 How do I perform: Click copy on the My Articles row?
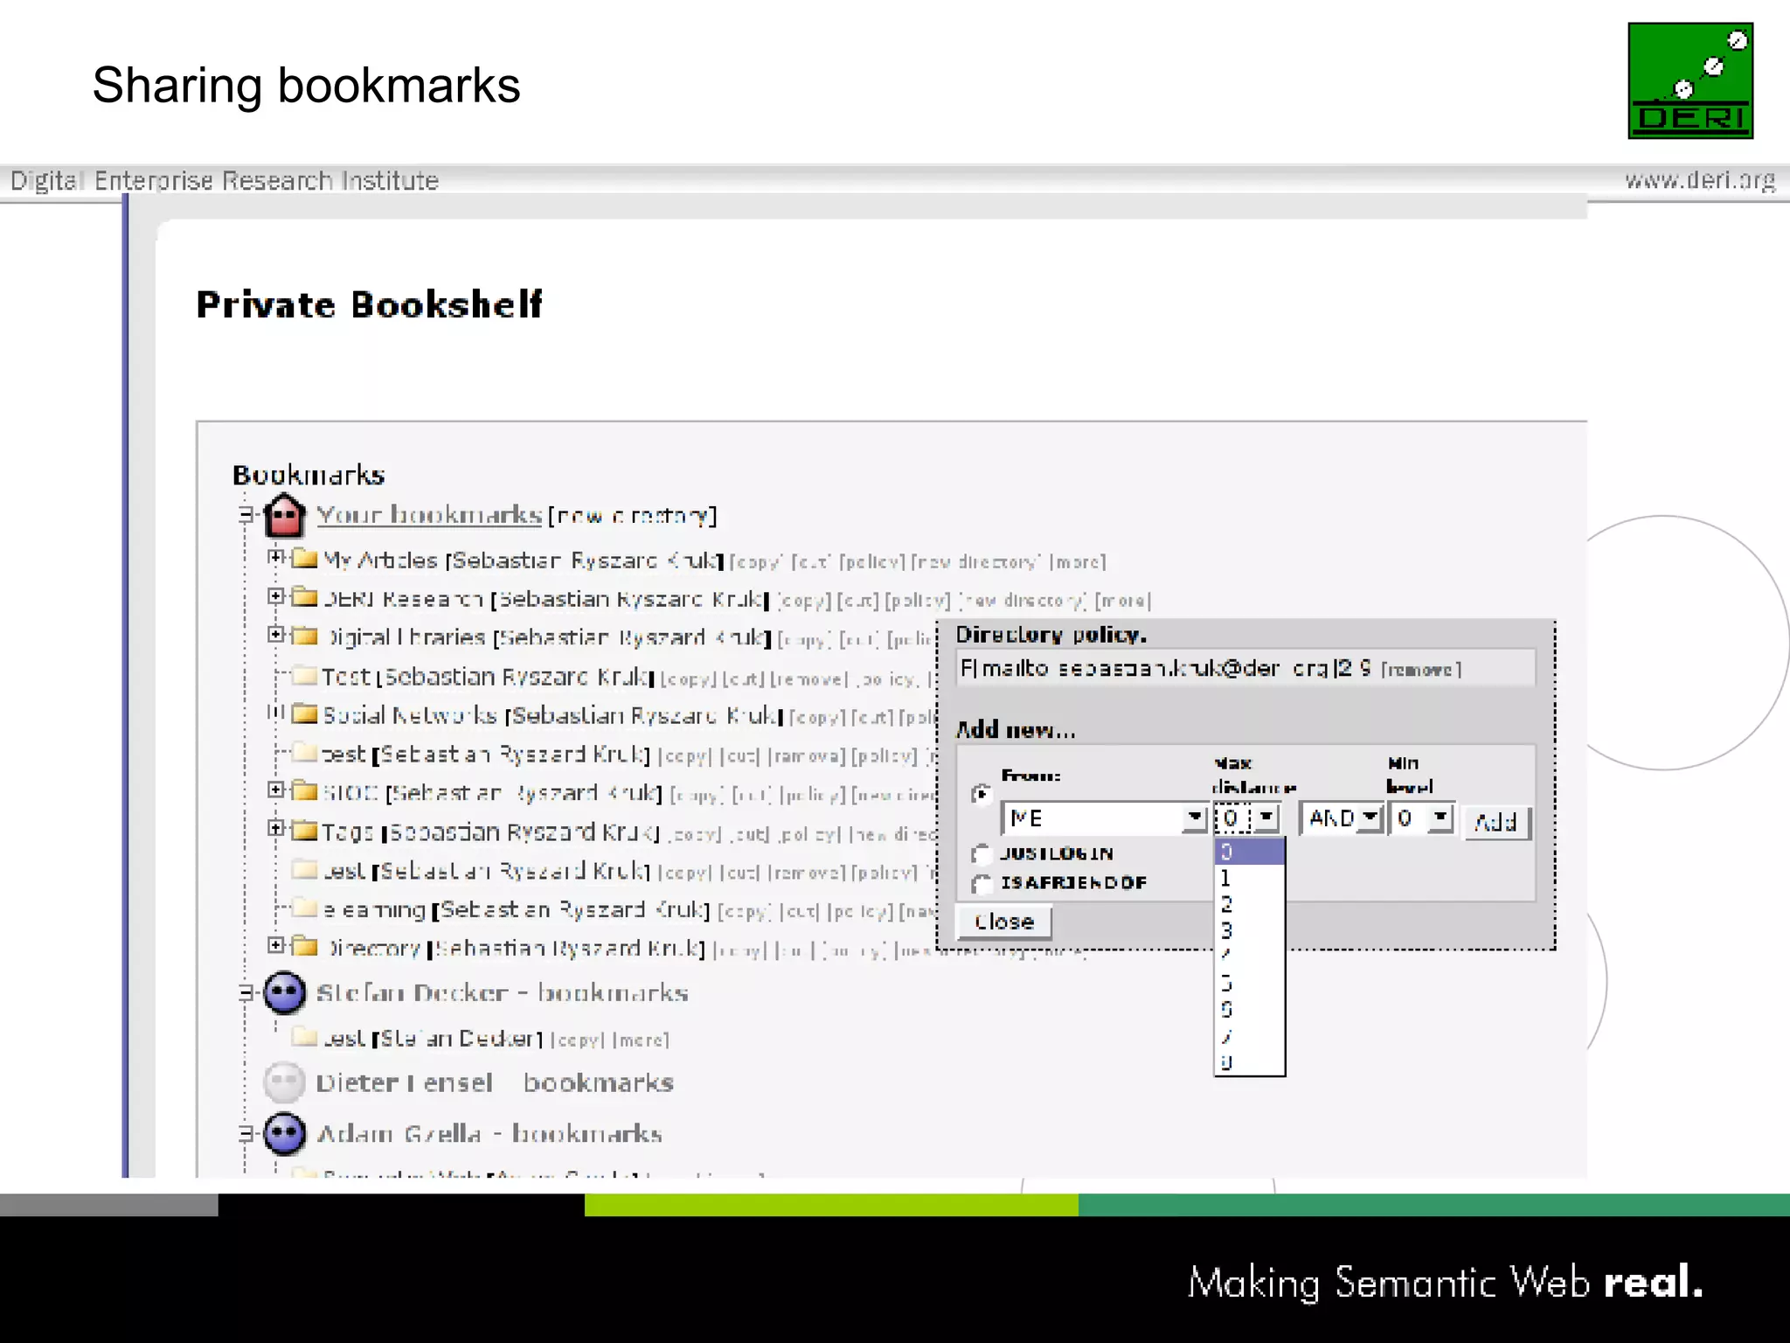click(756, 561)
